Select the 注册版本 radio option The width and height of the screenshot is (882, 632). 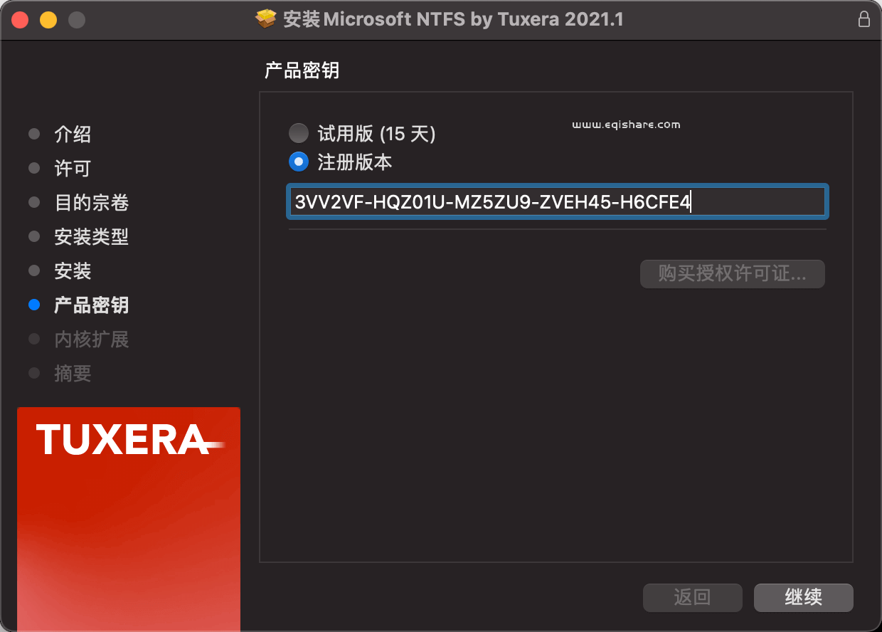(299, 162)
